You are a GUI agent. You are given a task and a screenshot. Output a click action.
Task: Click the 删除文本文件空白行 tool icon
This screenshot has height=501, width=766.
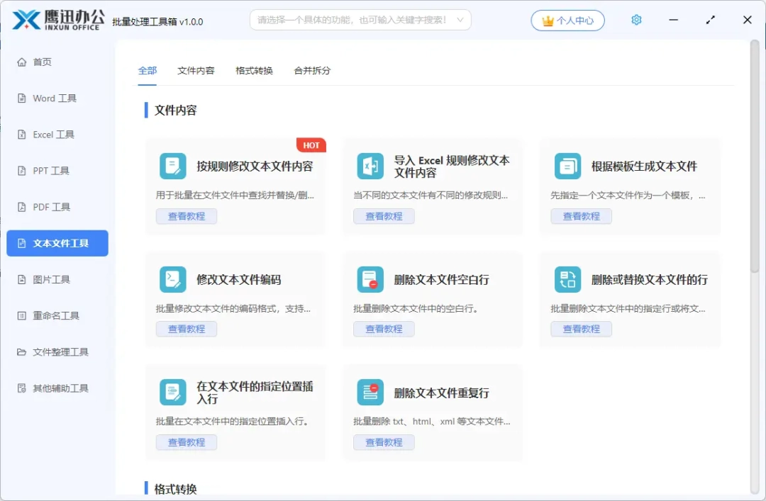click(370, 279)
